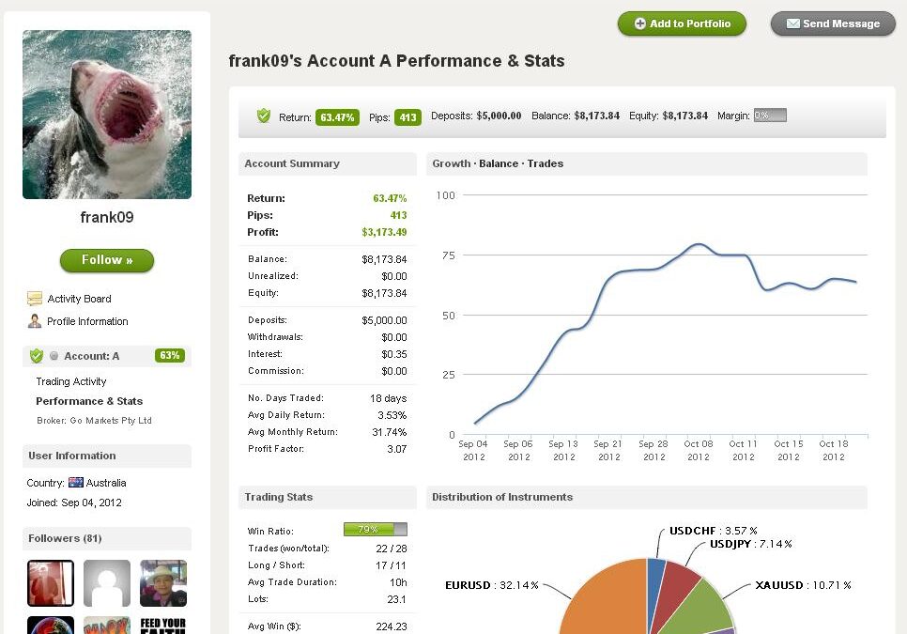907x634 pixels.
Task: Open frank09's shark profile picture
Action: point(107,115)
